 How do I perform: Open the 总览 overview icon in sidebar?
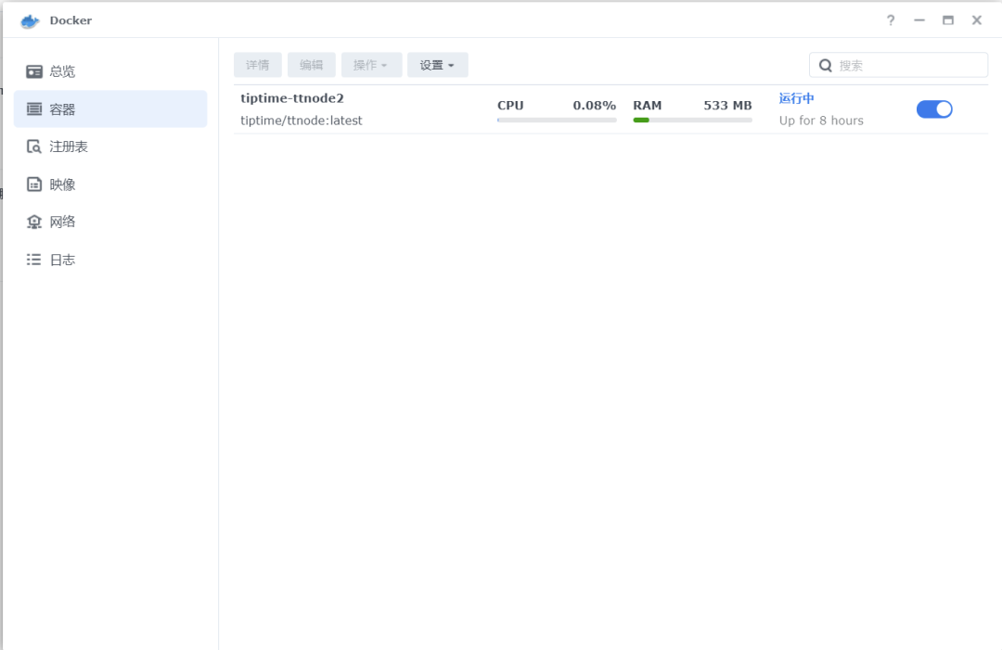point(34,71)
